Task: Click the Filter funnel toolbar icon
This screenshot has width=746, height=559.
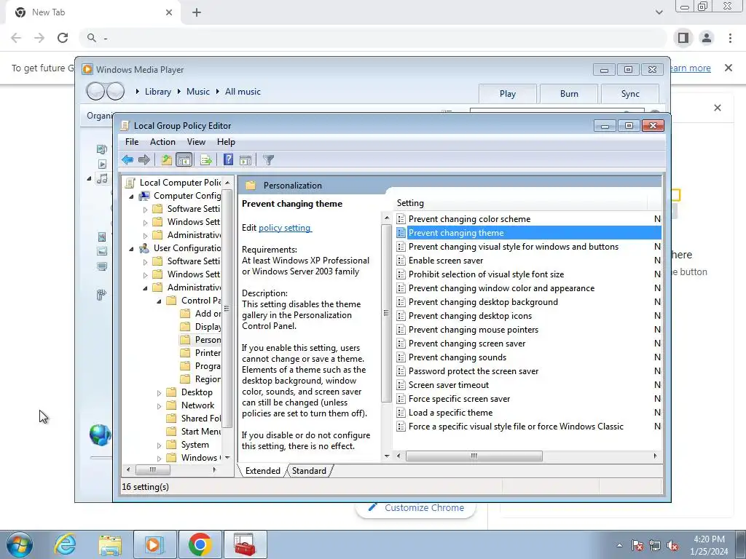Action: pyautogui.click(x=268, y=160)
